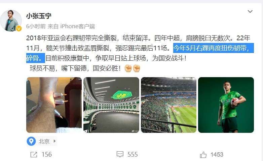
Task: Like the post with the thumbs-up icon
Action: point(203,155)
